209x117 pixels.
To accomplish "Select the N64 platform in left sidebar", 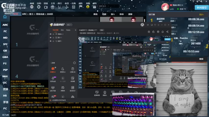I will (5, 76).
